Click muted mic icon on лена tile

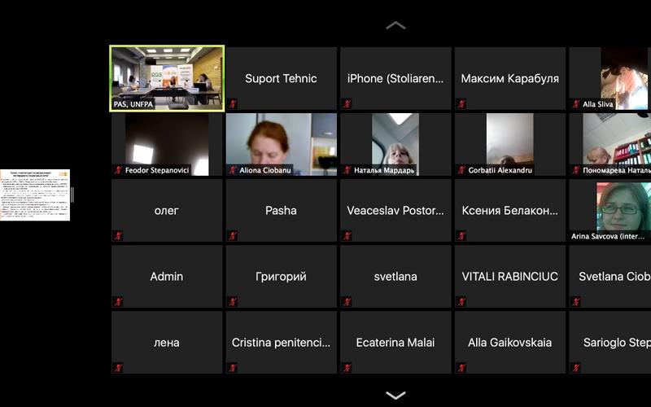tap(118, 368)
